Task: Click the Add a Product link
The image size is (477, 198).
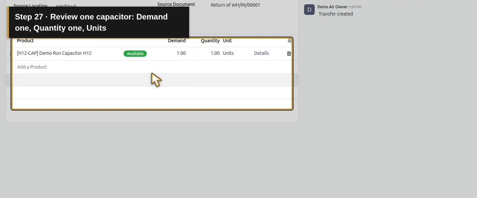Action: click(32, 67)
